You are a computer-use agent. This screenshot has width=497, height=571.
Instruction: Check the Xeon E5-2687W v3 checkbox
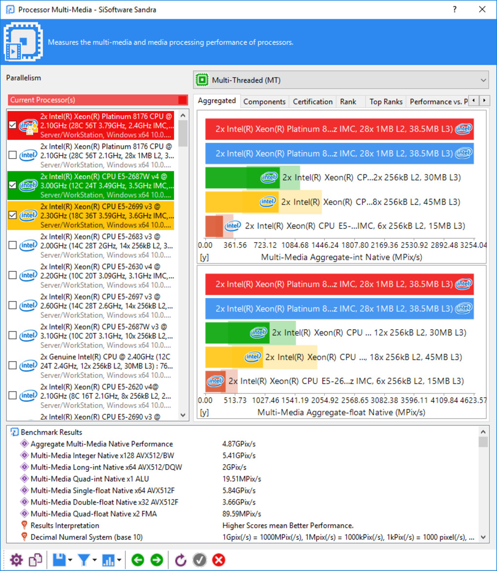click(13, 335)
